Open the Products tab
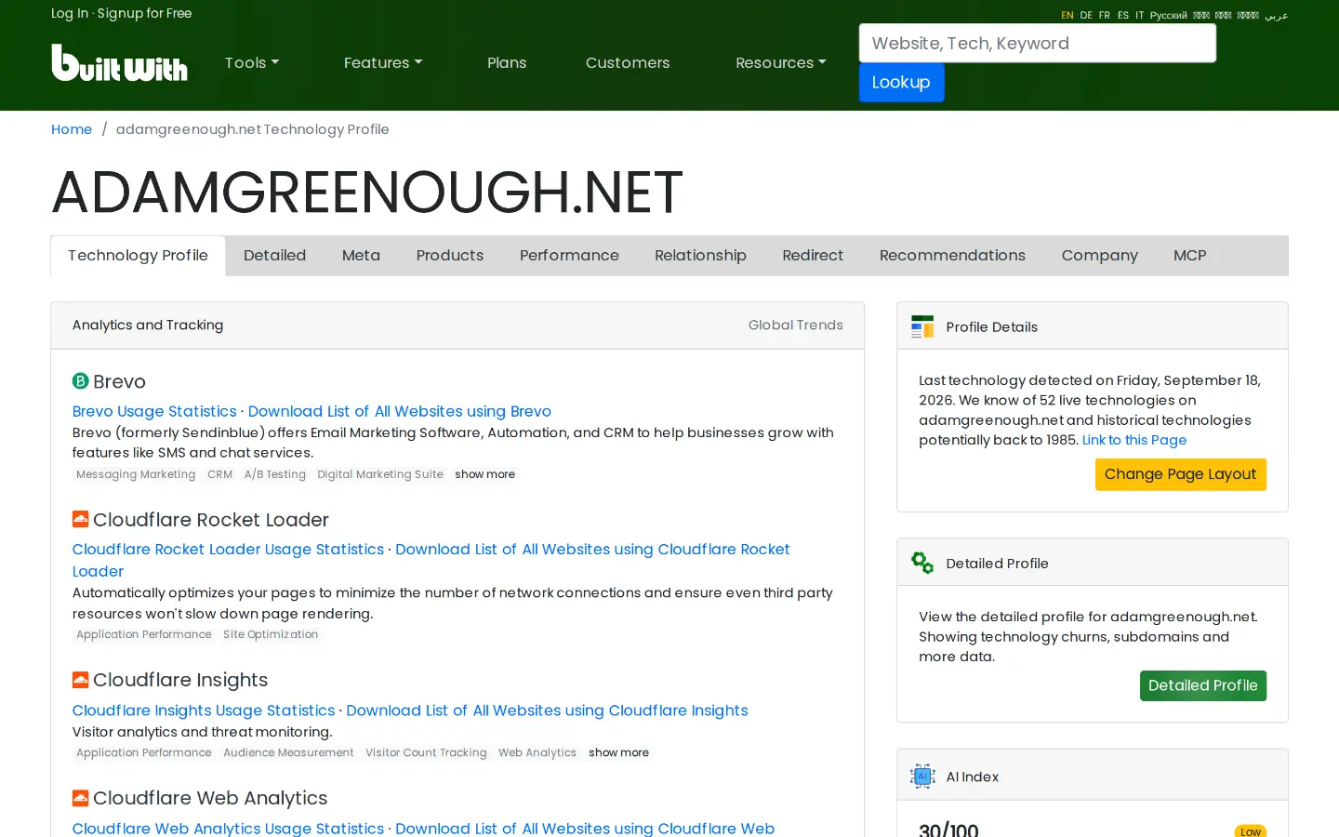Viewport: 1339px width, 837px height. 450,255
